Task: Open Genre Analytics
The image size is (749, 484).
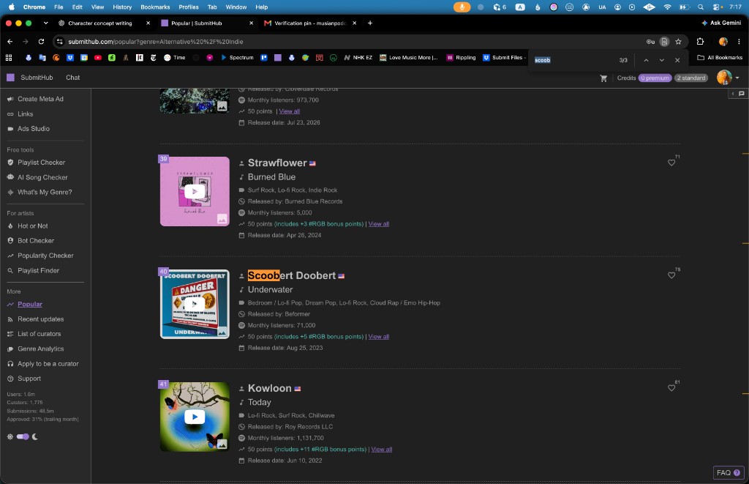Action: [41, 349]
